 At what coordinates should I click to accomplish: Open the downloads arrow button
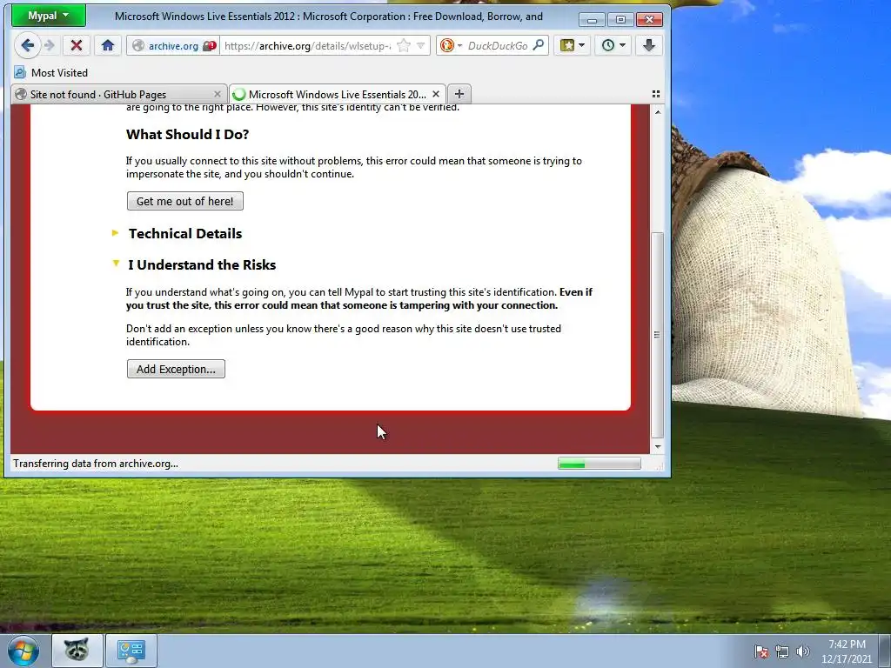649,45
